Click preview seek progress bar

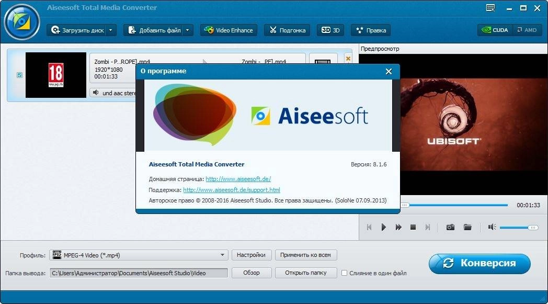pyautogui.click(x=454, y=205)
